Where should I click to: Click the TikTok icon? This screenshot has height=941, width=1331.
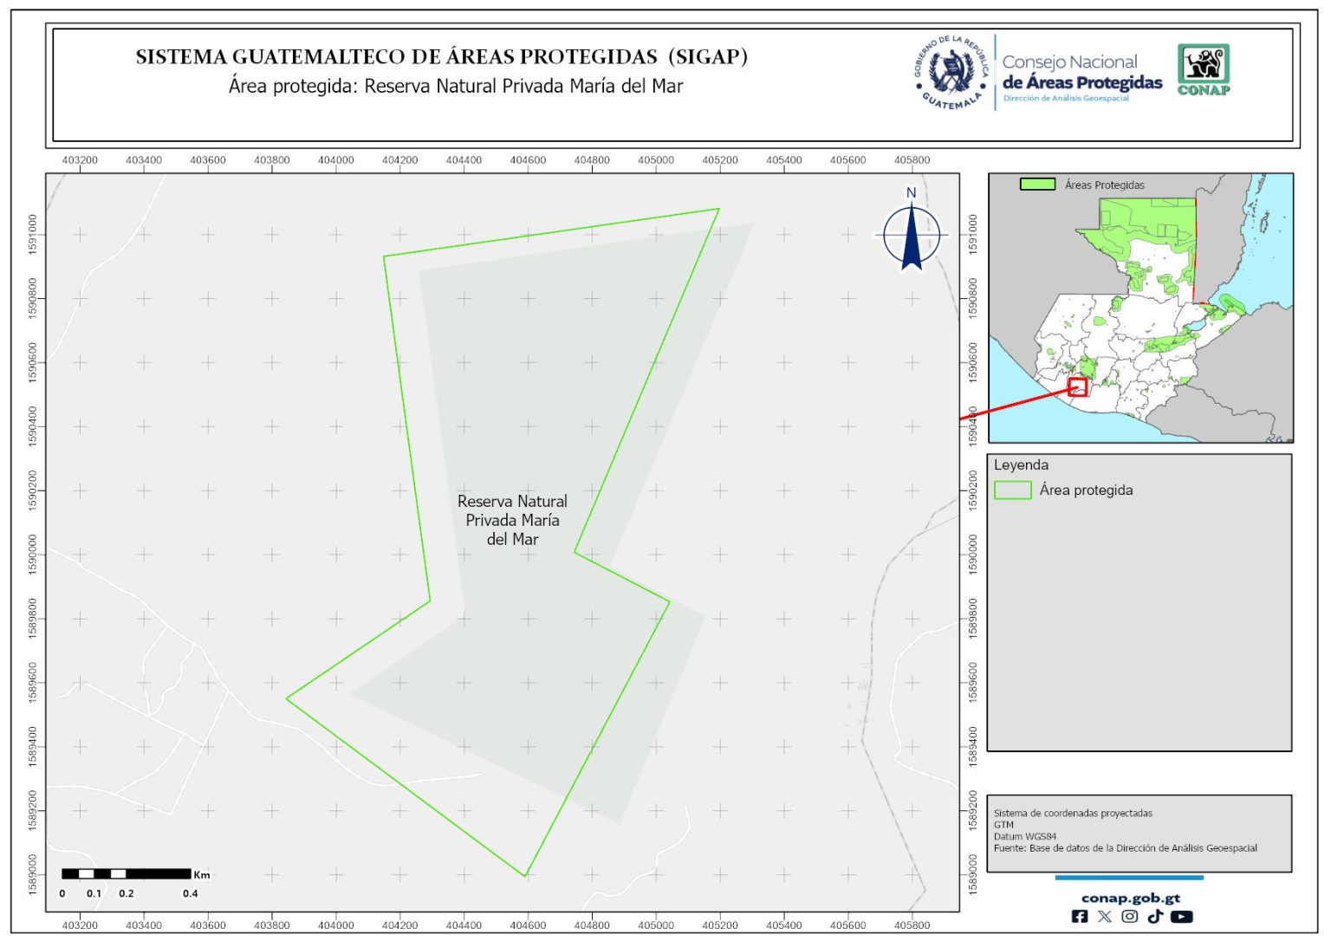click(x=1155, y=917)
